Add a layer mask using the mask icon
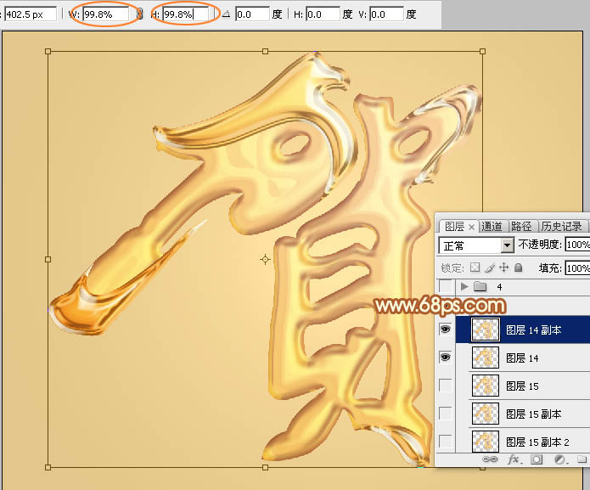Viewport: 590px width, 490px height. click(537, 459)
